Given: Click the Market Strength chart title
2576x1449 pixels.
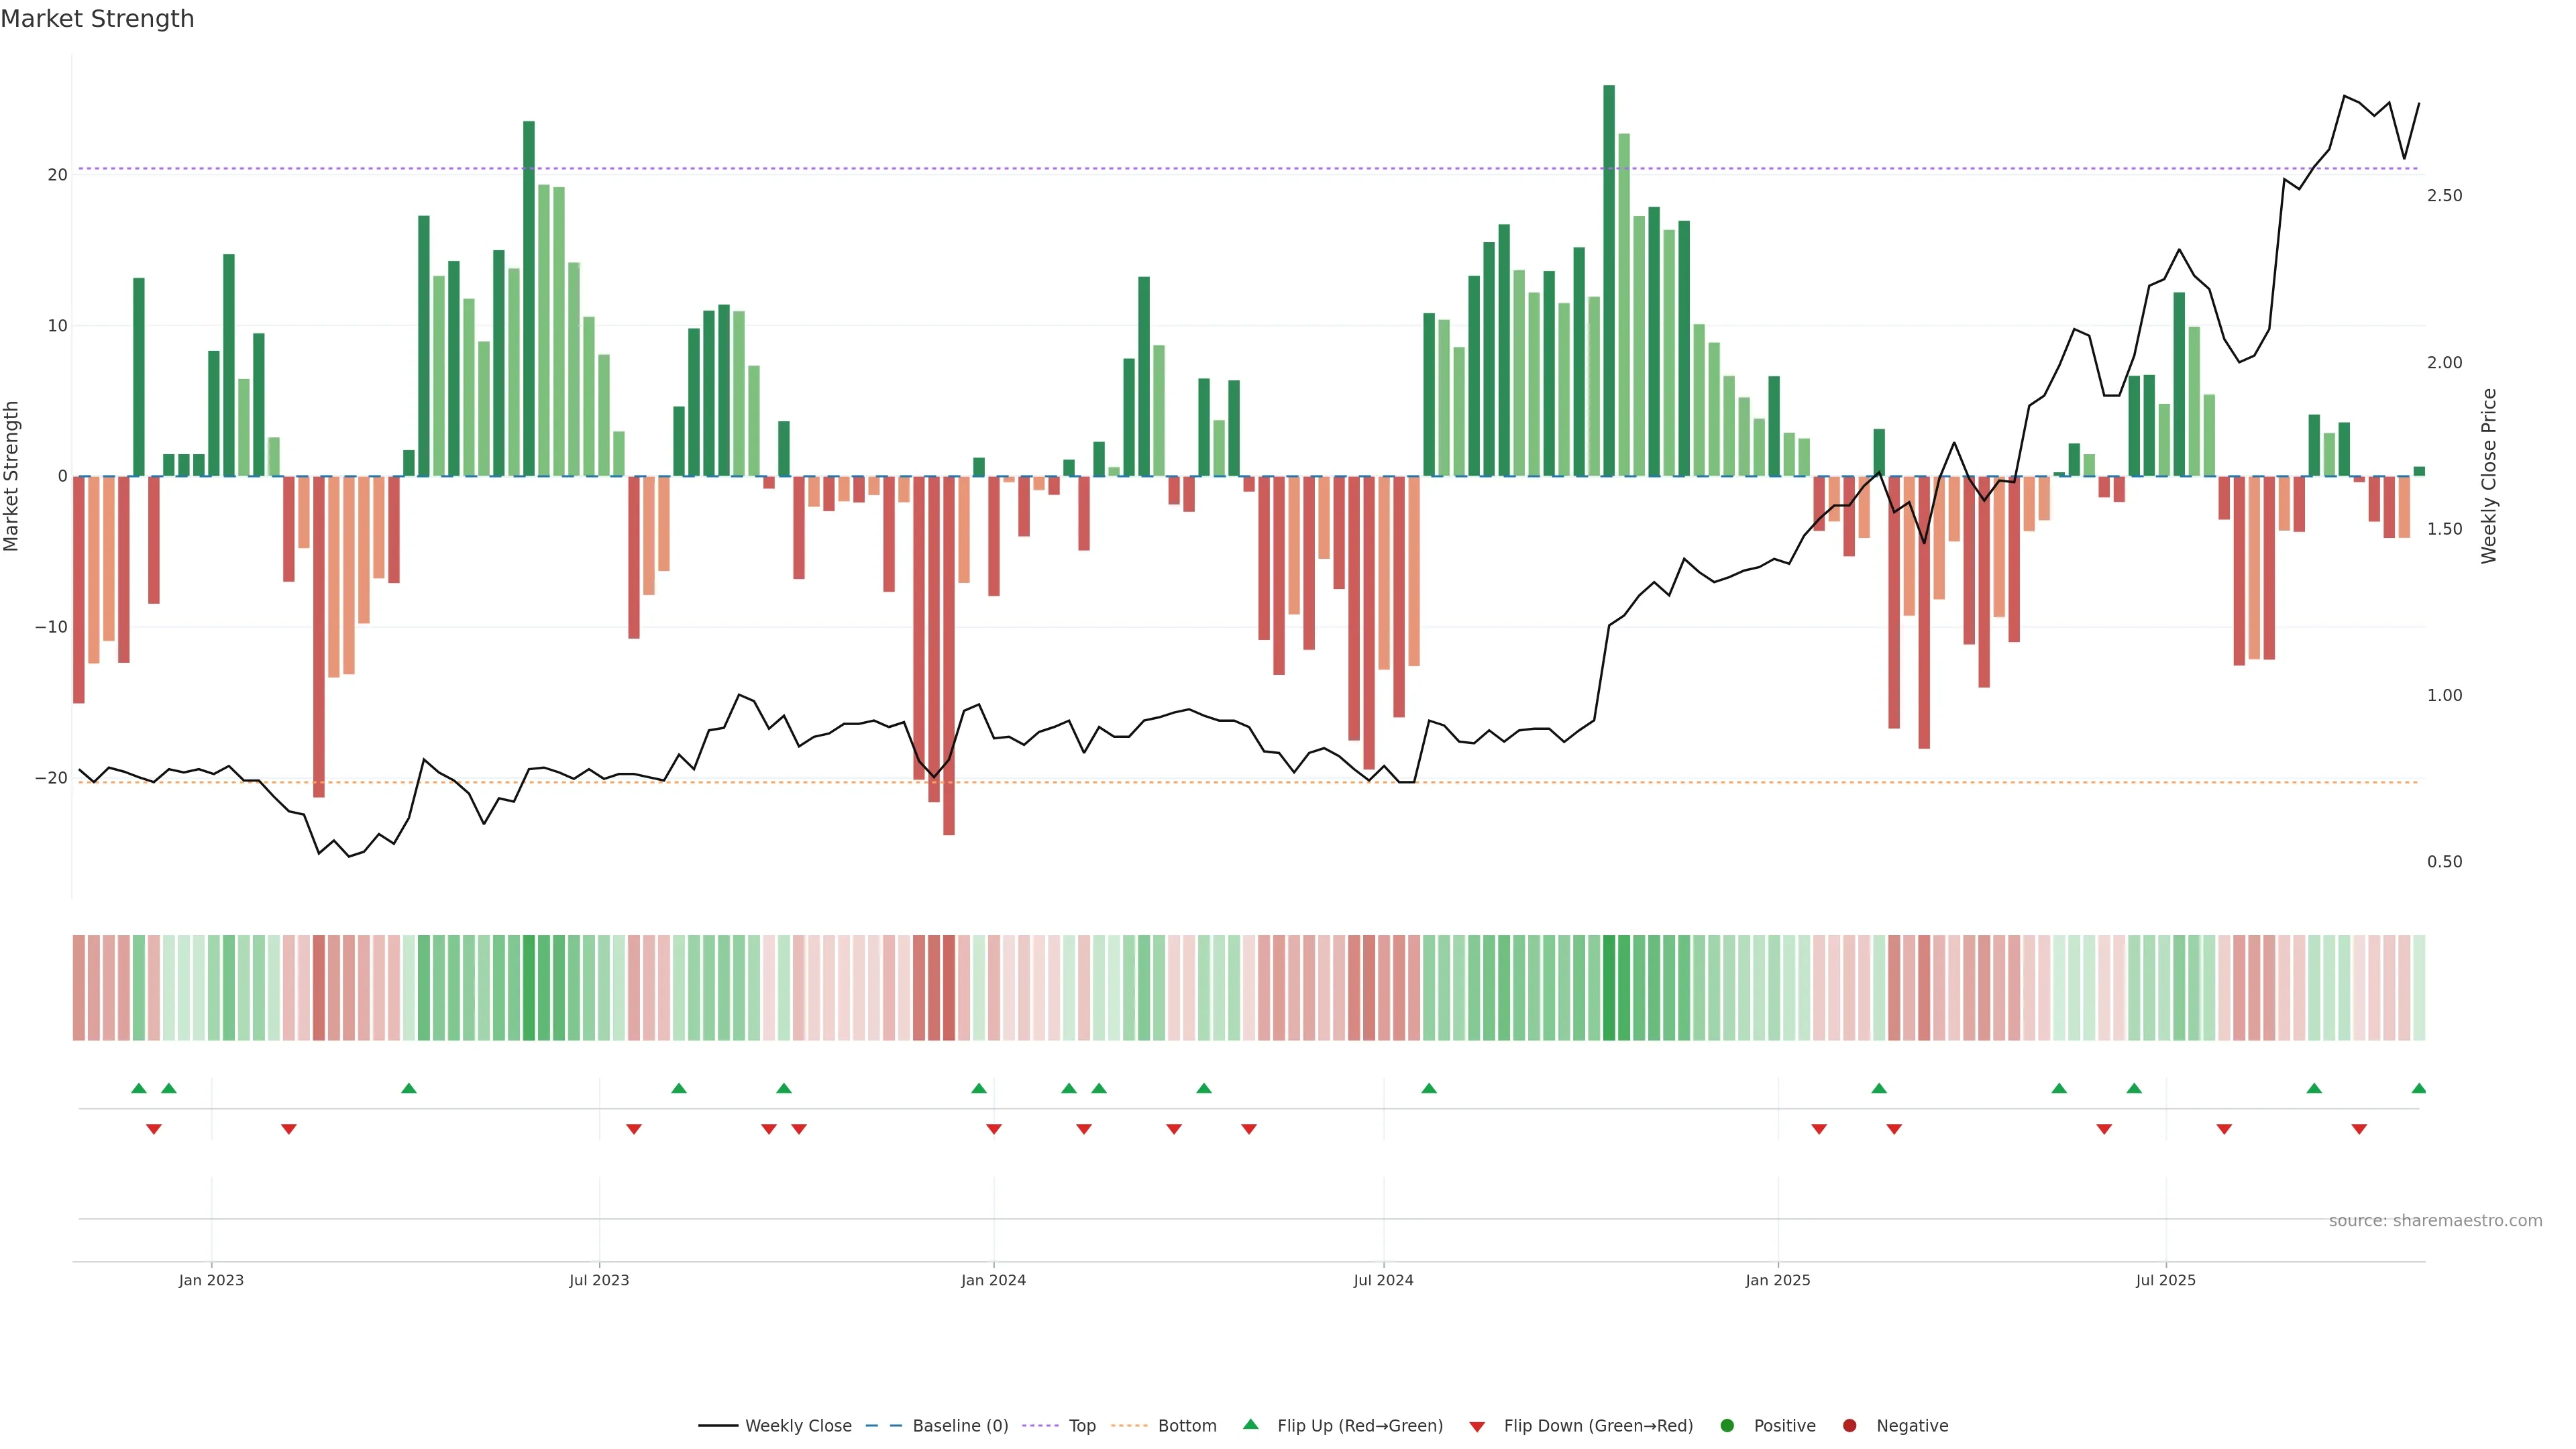Looking at the screenshot, I should coord(97,18).
